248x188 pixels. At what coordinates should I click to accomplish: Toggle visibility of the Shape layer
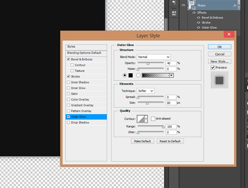click(183, 5)
